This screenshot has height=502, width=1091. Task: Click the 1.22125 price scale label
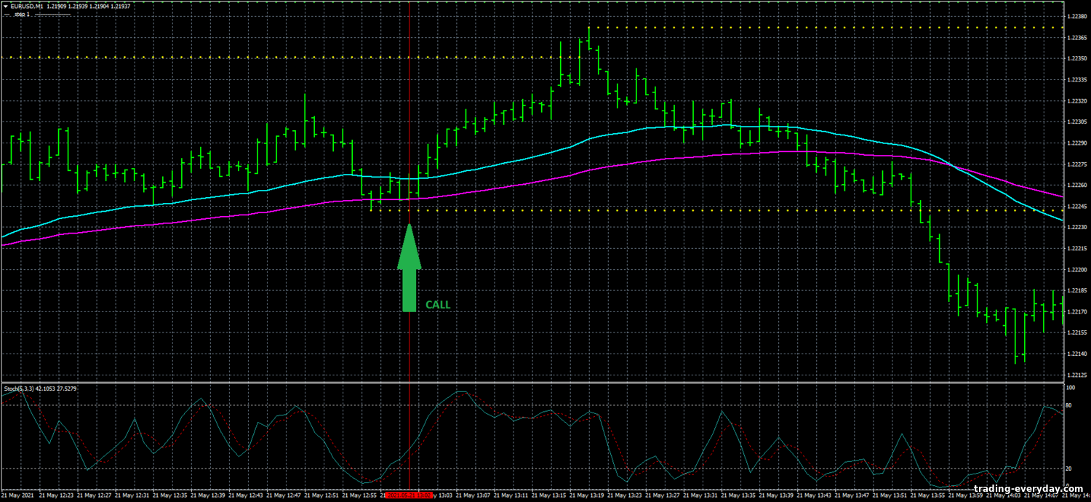coord(1076,375)
